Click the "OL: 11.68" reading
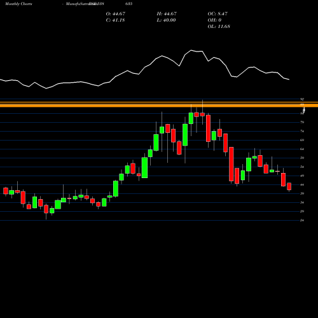Screen dimensions: 318x318 pos(219,26)
